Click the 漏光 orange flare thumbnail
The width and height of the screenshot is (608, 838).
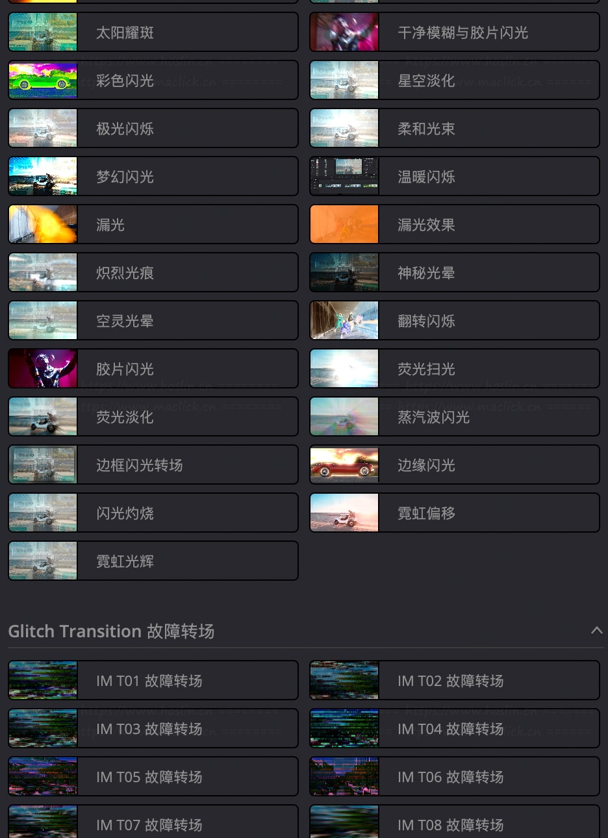point(43,225)
